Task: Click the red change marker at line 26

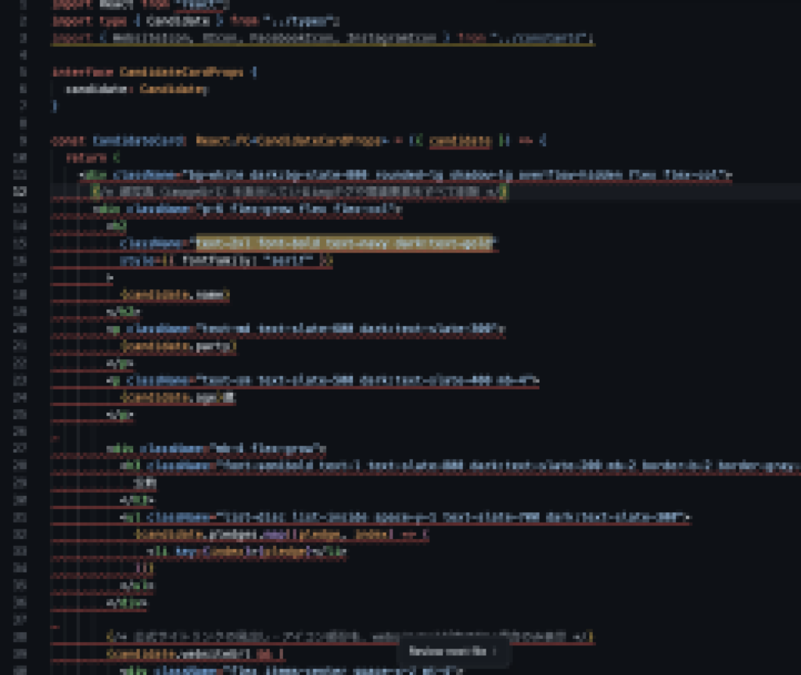Action: (x=54, y=439)
